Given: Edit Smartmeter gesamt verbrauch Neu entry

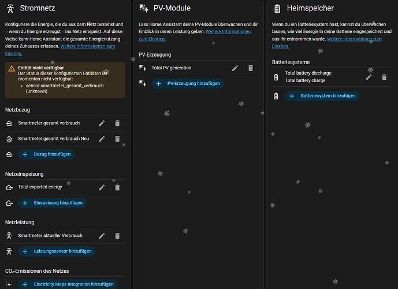Looking at the screenshot, I should click(102, 139).
